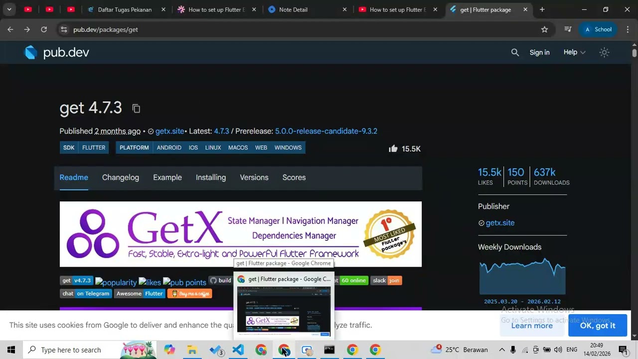This screenshot has height=359, width=638.
Task: Switch to the Installing tab
Action: point(211,178)
